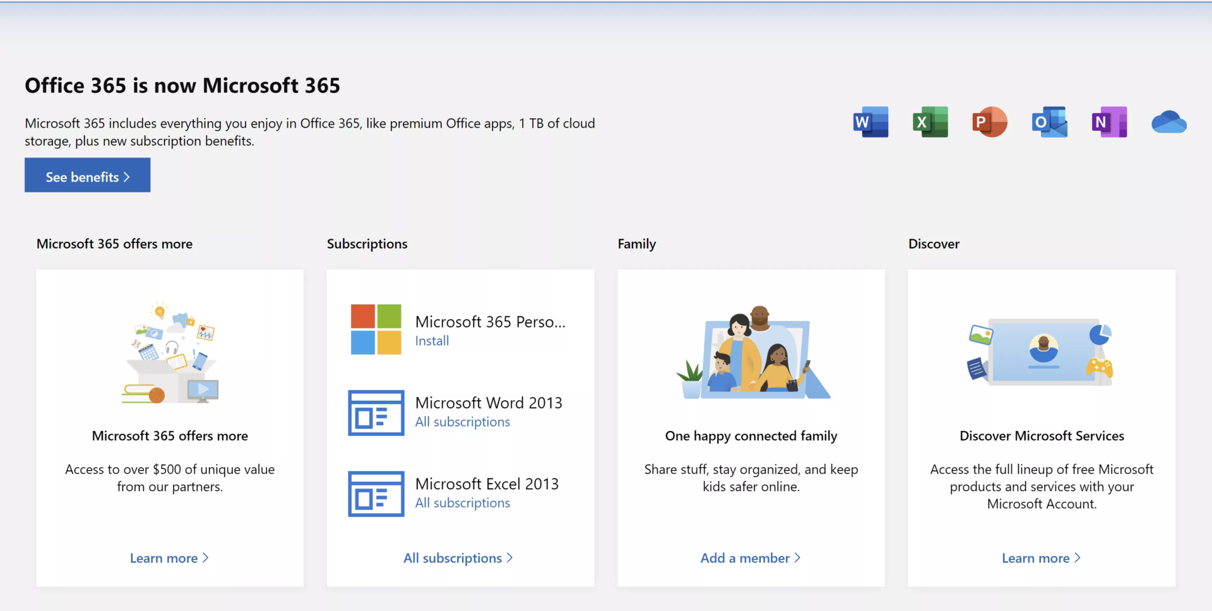Click the happy connected family illustration
Screen dimensions: 1212x611
pos(751,353)
